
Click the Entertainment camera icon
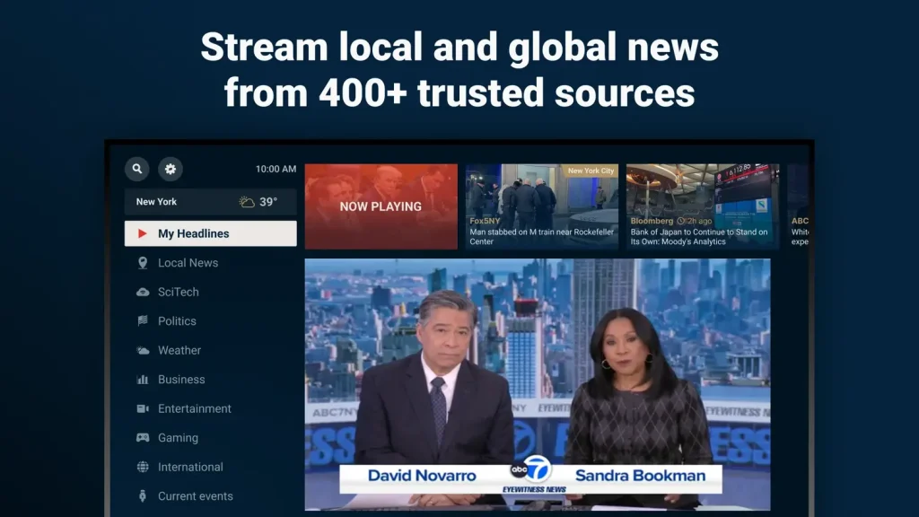point(144,408)
